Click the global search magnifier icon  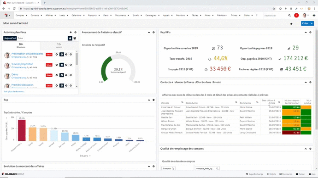click(x=289, y=15)
